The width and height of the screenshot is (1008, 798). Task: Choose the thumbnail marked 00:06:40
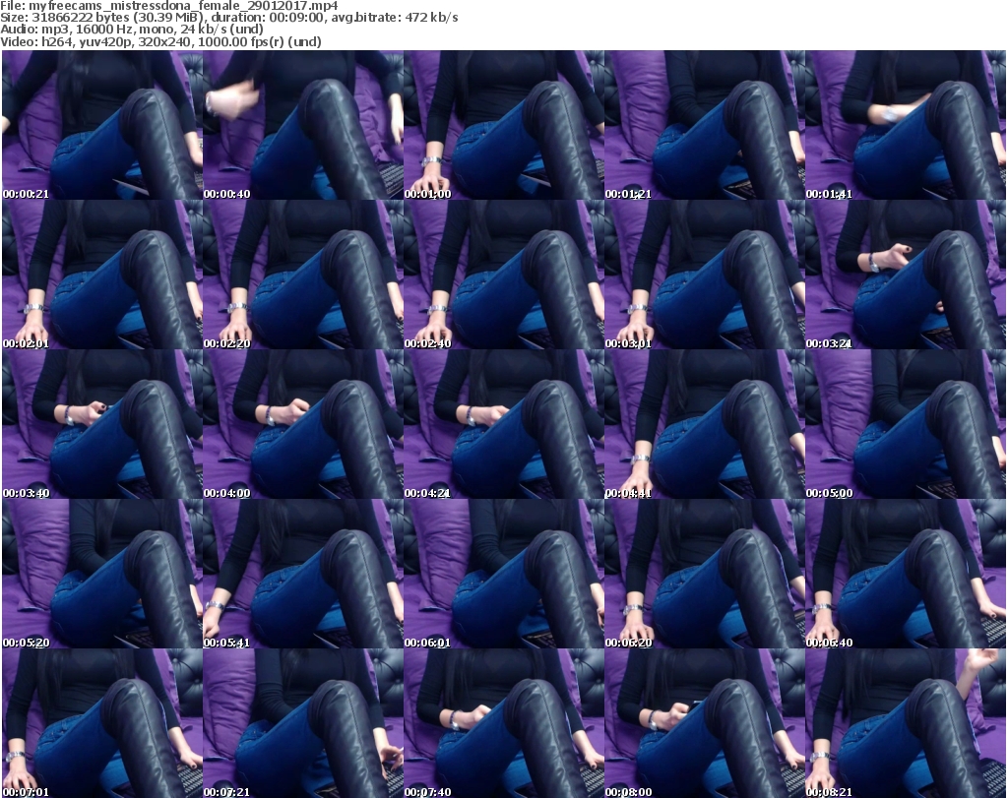906,575
